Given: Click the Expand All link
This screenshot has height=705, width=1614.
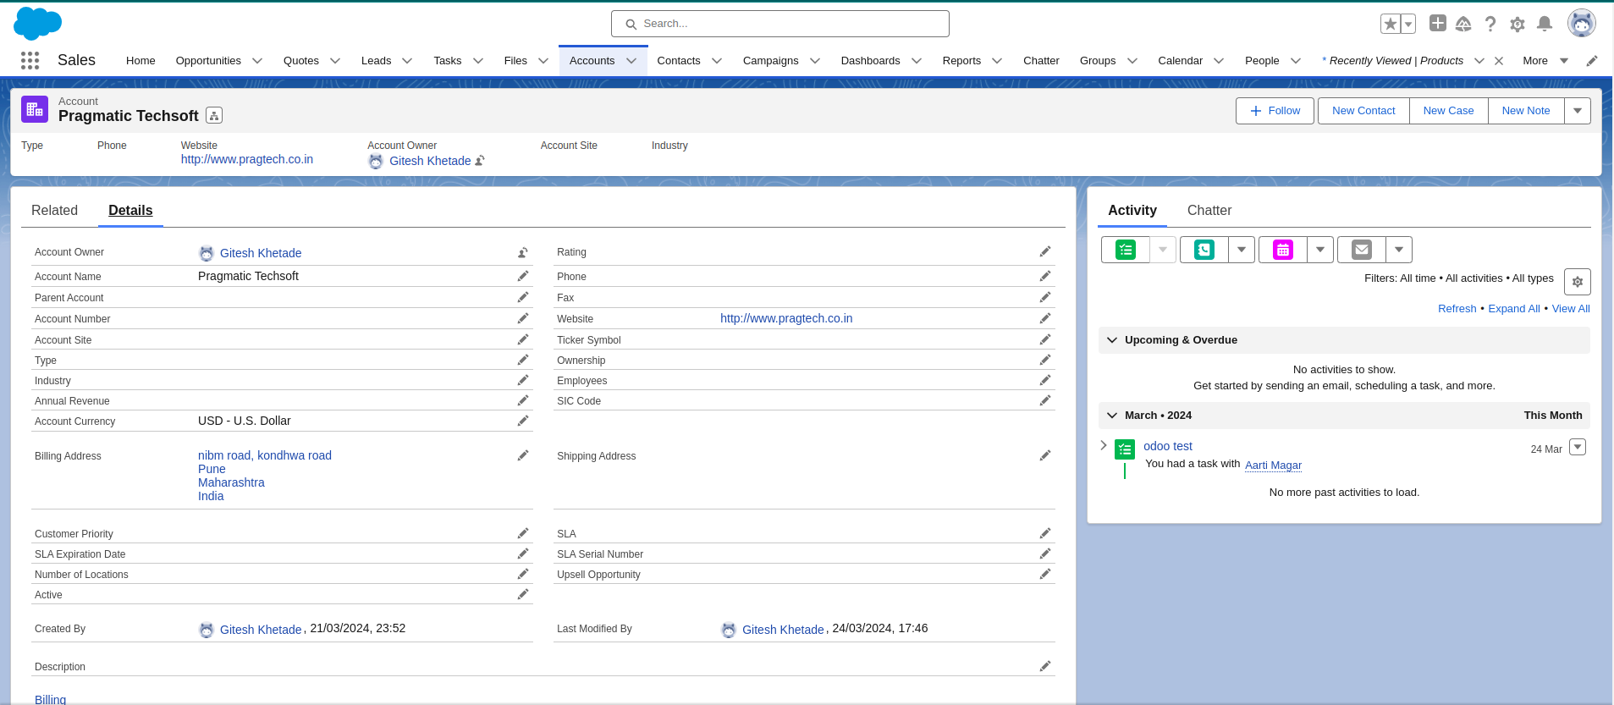Looking at the screenshot, I should [x=1514, y=309].
